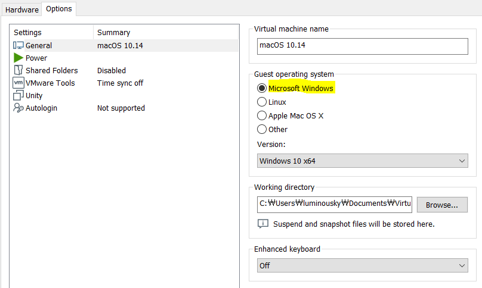Image resolution: width=482 pixels, height=288 pixels.
Task: Click the Shared Folders icon
Action: [x=18, y=70]
